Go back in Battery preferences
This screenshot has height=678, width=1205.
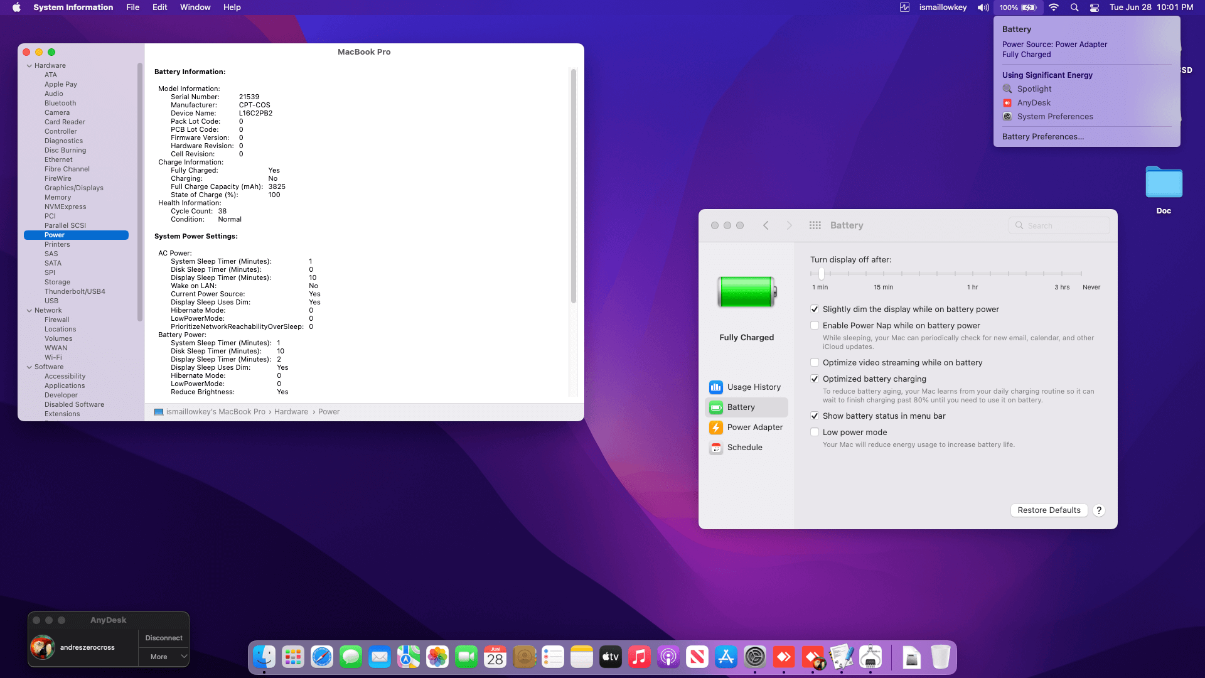pyautogui.click(x=766, y=225)
